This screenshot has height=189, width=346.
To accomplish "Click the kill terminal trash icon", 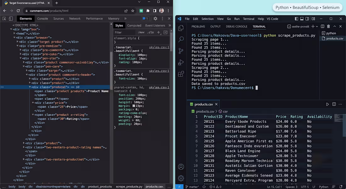I will click(328, 26).
